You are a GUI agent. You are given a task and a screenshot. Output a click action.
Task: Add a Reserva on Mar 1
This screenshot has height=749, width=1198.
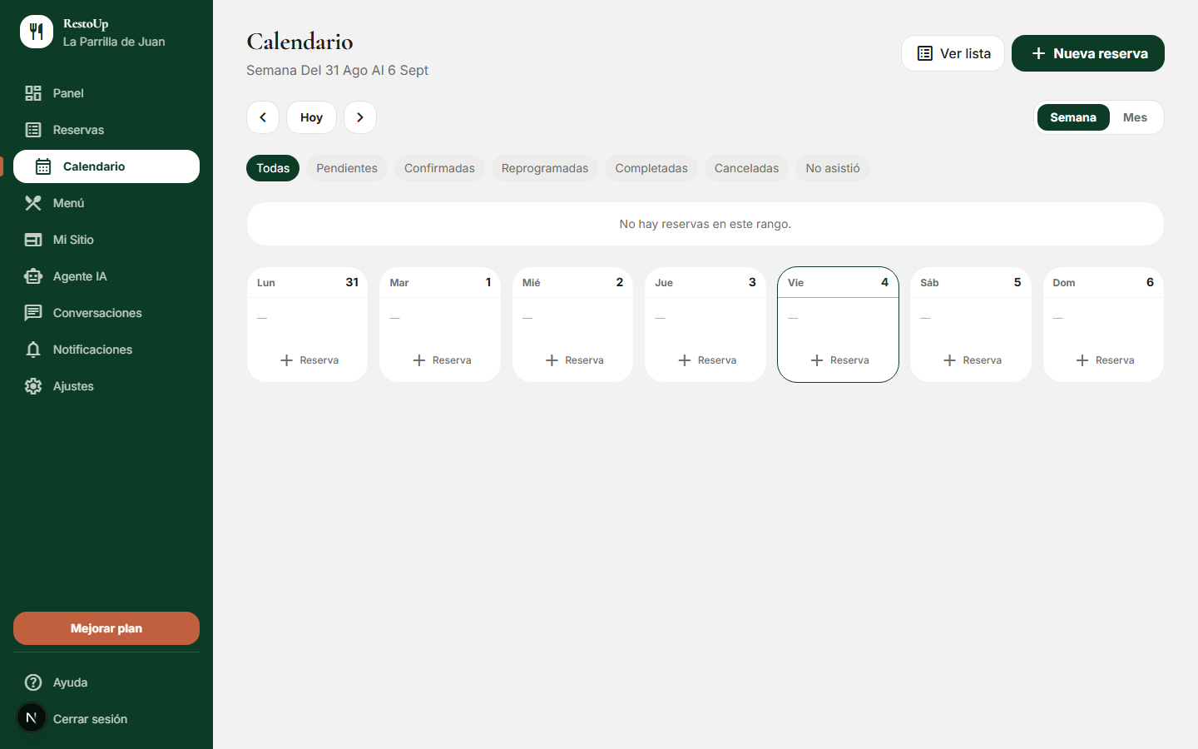click(x=442, y=360)
